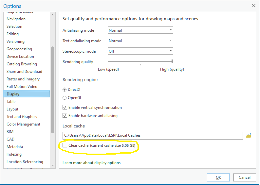
Task: Open the Stereoscopic mode dropdown
Action: (140, 51)
